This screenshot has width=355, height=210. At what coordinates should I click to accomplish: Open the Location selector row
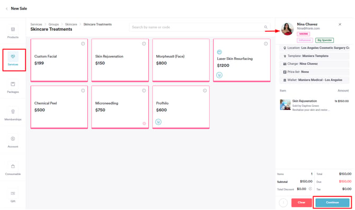pos(315,48)
